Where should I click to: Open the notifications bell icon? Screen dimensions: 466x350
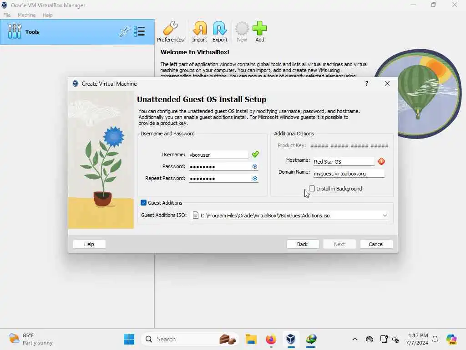tap(435, 339)
